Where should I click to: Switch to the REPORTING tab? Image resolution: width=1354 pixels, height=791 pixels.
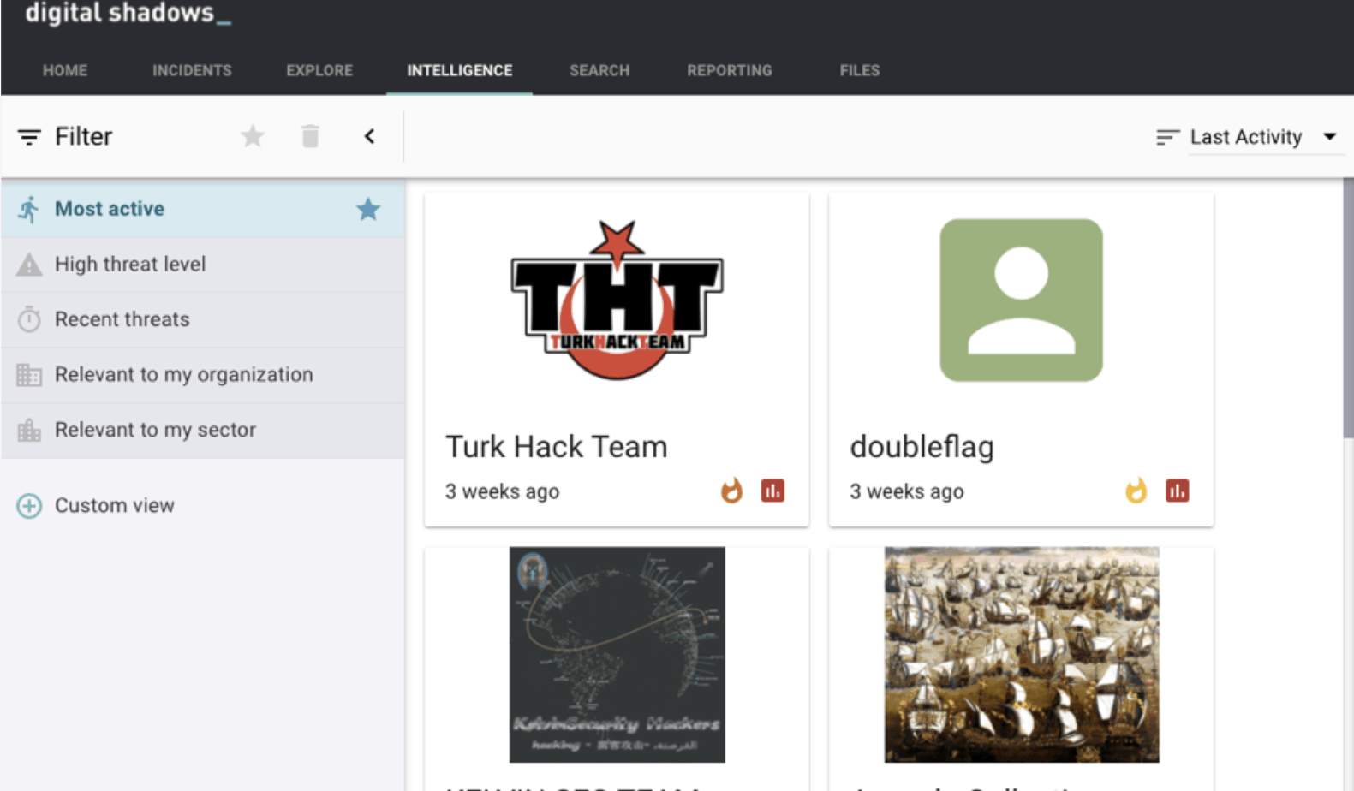click(730, 70)
